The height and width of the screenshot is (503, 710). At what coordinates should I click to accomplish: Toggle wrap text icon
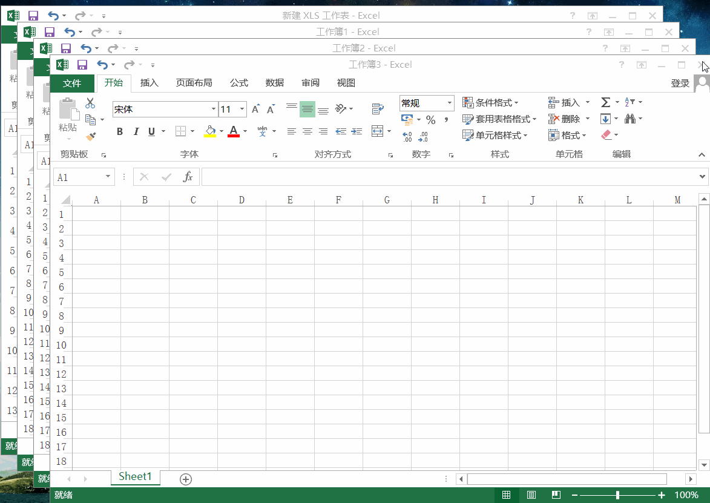click(378, 109)
